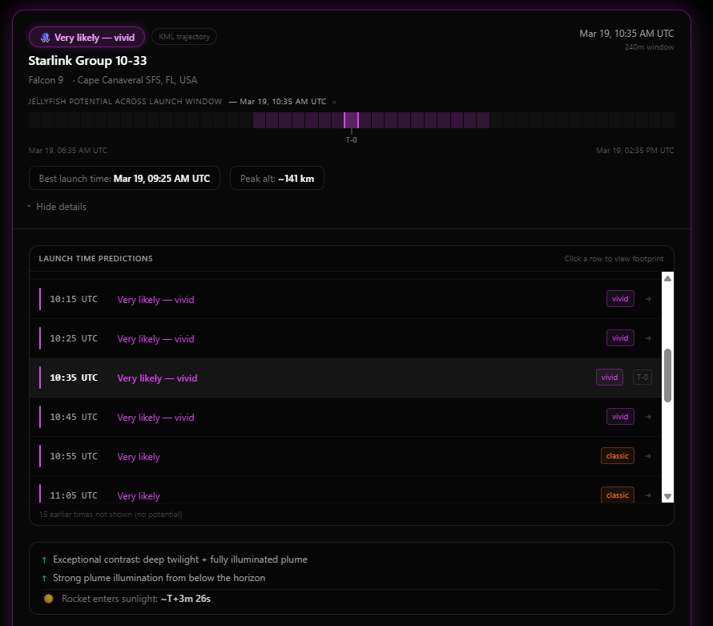Select the 10:15 UTC prediction row
The height and width of the screenshot is (626, 713).
345,299
